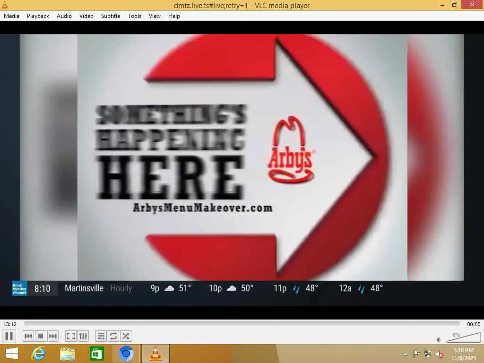This screenshot has width=484, height=363.
Task: Open Action Center flag icon
Action: pos(416,354)
